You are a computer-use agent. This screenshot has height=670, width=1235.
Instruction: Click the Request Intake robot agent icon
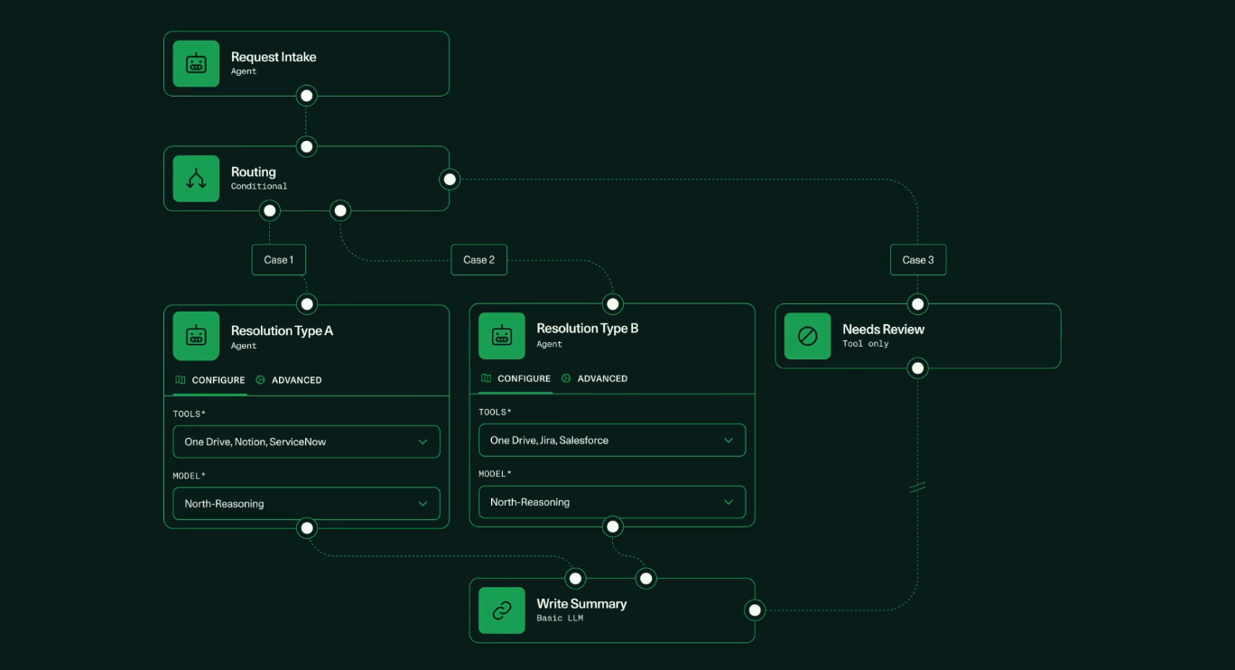pyautogui.click(x=196, y=63)
